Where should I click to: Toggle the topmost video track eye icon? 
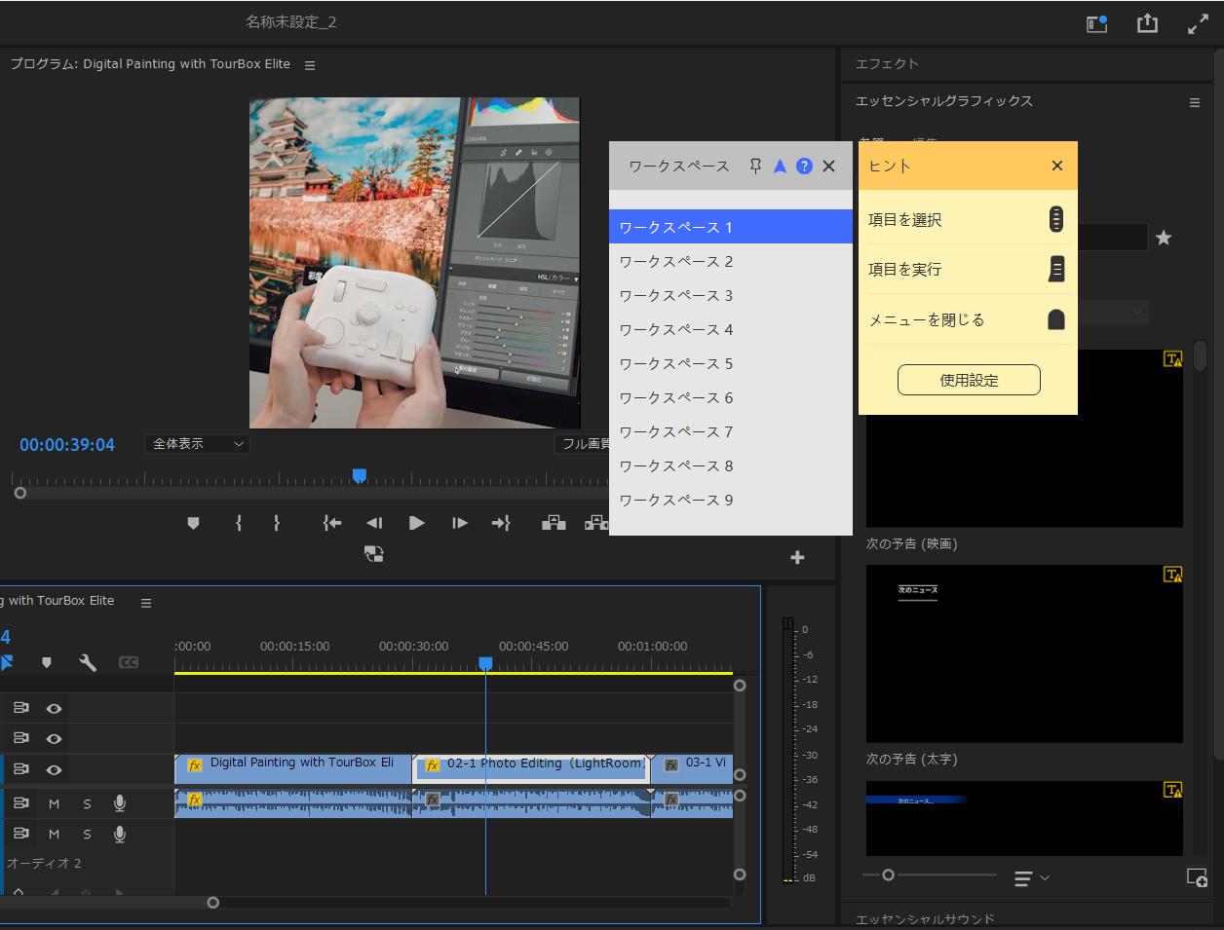pyautogui.click(x=55, y=709)
